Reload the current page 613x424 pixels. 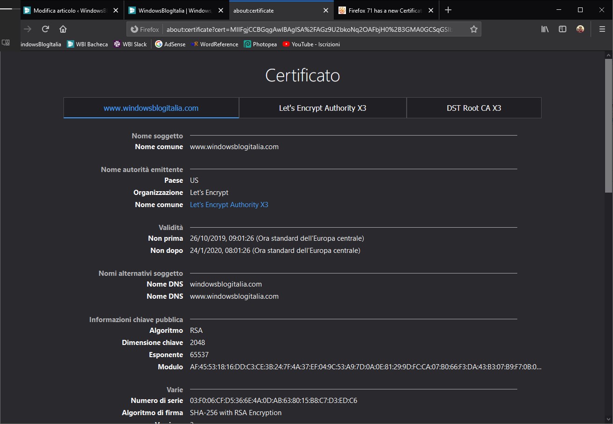coord(45,29)
